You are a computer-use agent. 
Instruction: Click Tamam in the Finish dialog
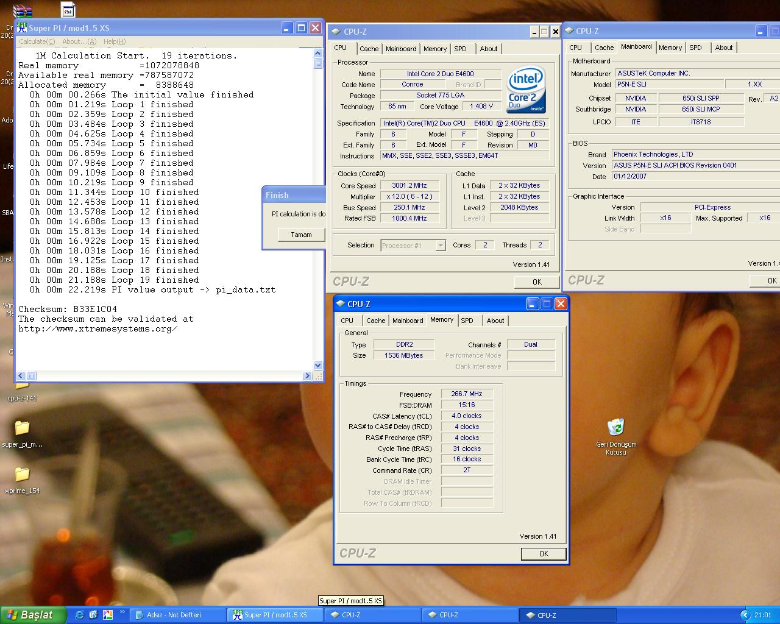[x=301, y=235]
